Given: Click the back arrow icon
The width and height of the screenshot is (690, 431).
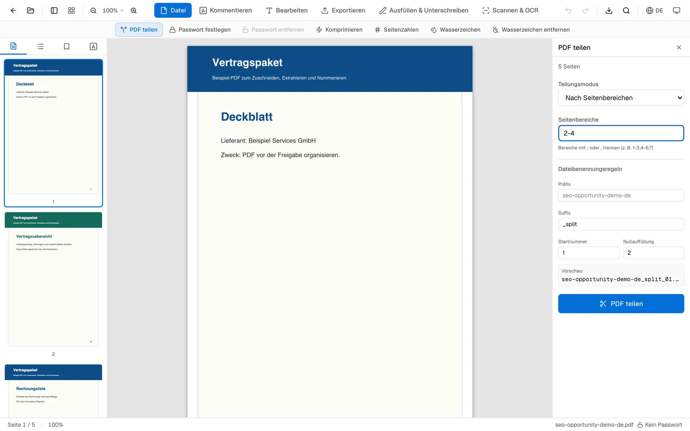Looking at the screenshot, I should pos(13,10).
